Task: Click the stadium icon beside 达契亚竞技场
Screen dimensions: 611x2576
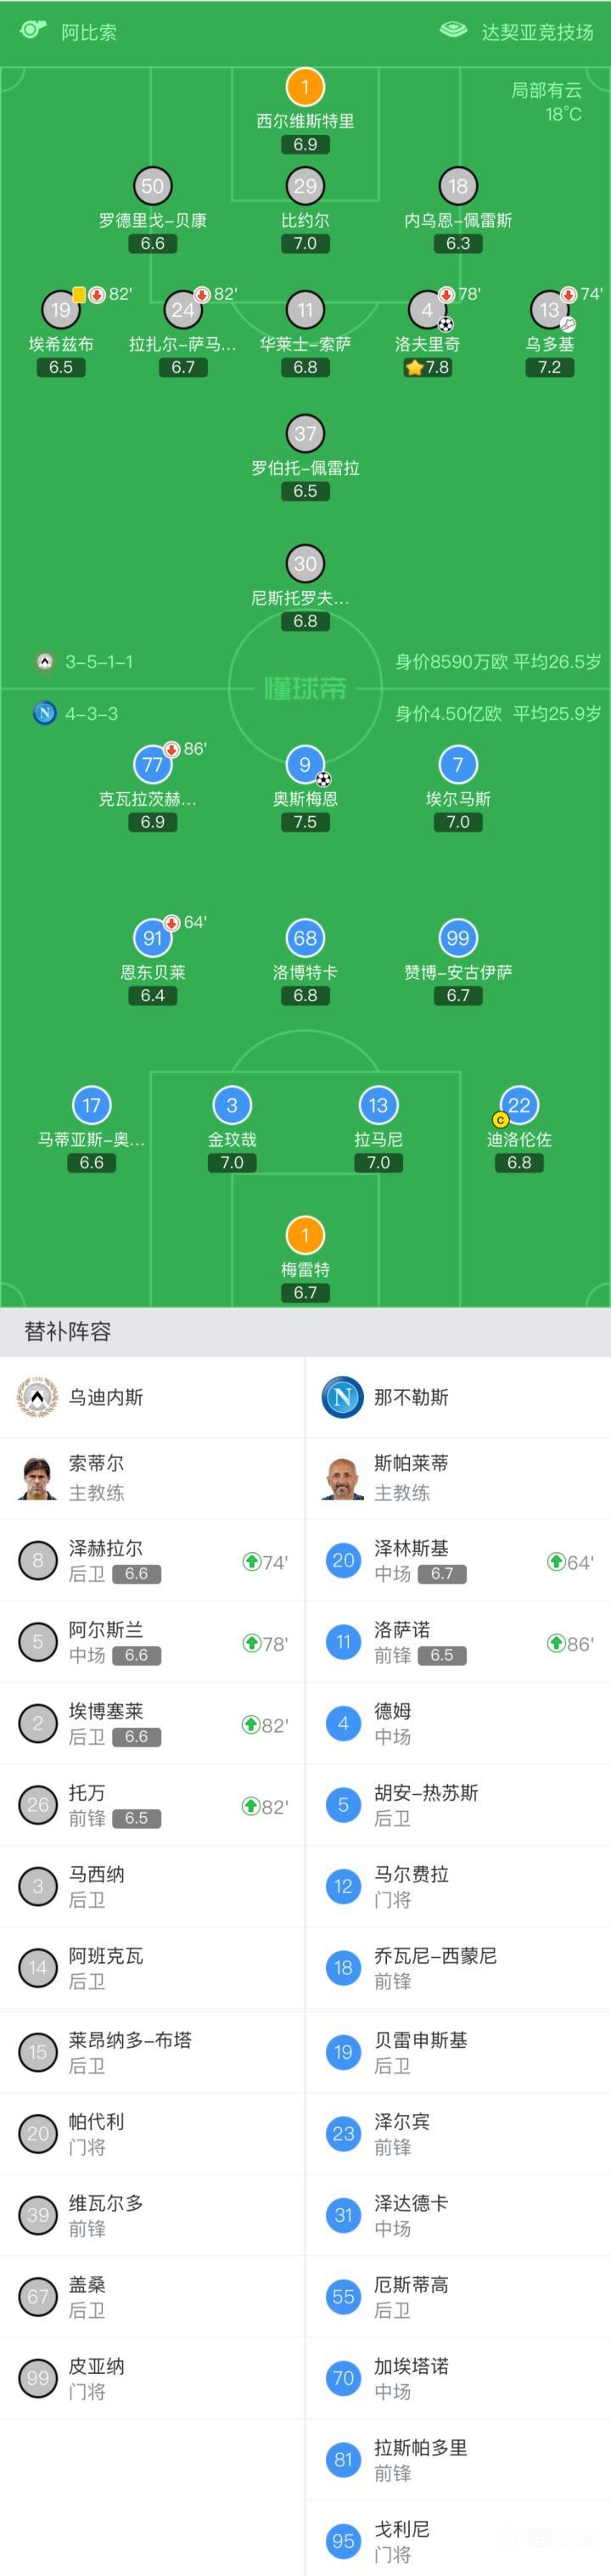Action: [x=453, y=30]
